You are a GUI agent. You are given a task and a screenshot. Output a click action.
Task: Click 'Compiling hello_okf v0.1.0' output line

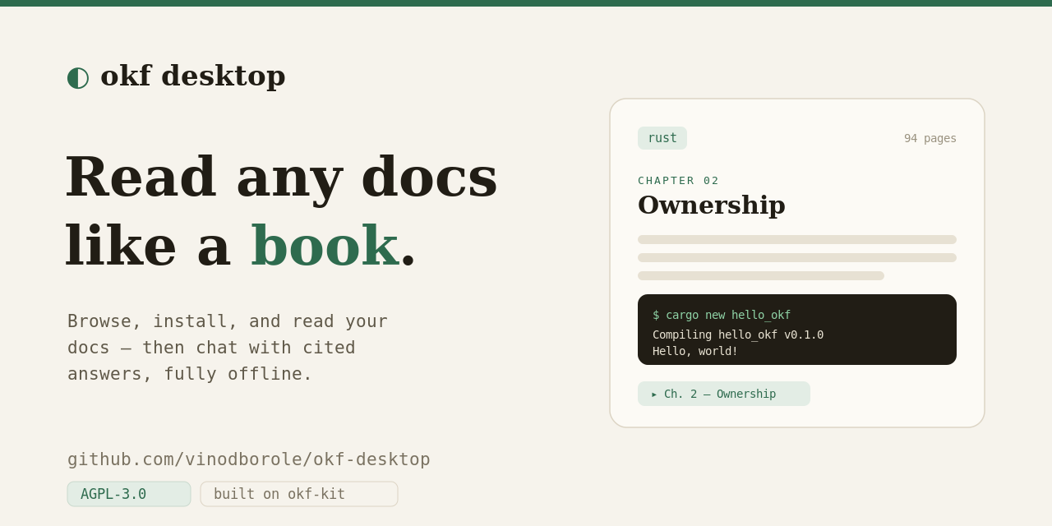[x=738, y=335]
